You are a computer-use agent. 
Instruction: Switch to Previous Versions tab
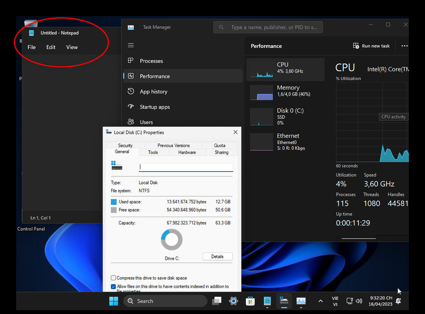173,145
